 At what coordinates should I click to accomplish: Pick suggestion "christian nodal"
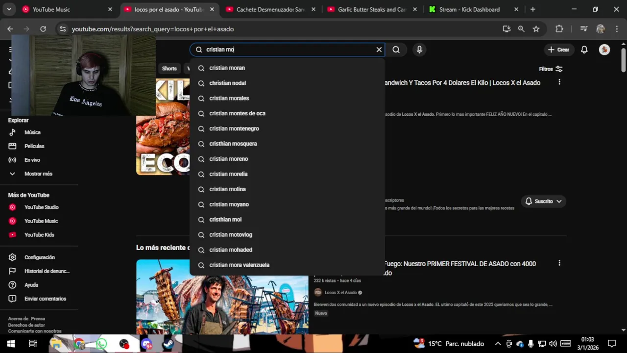click(x=288, y=83)
